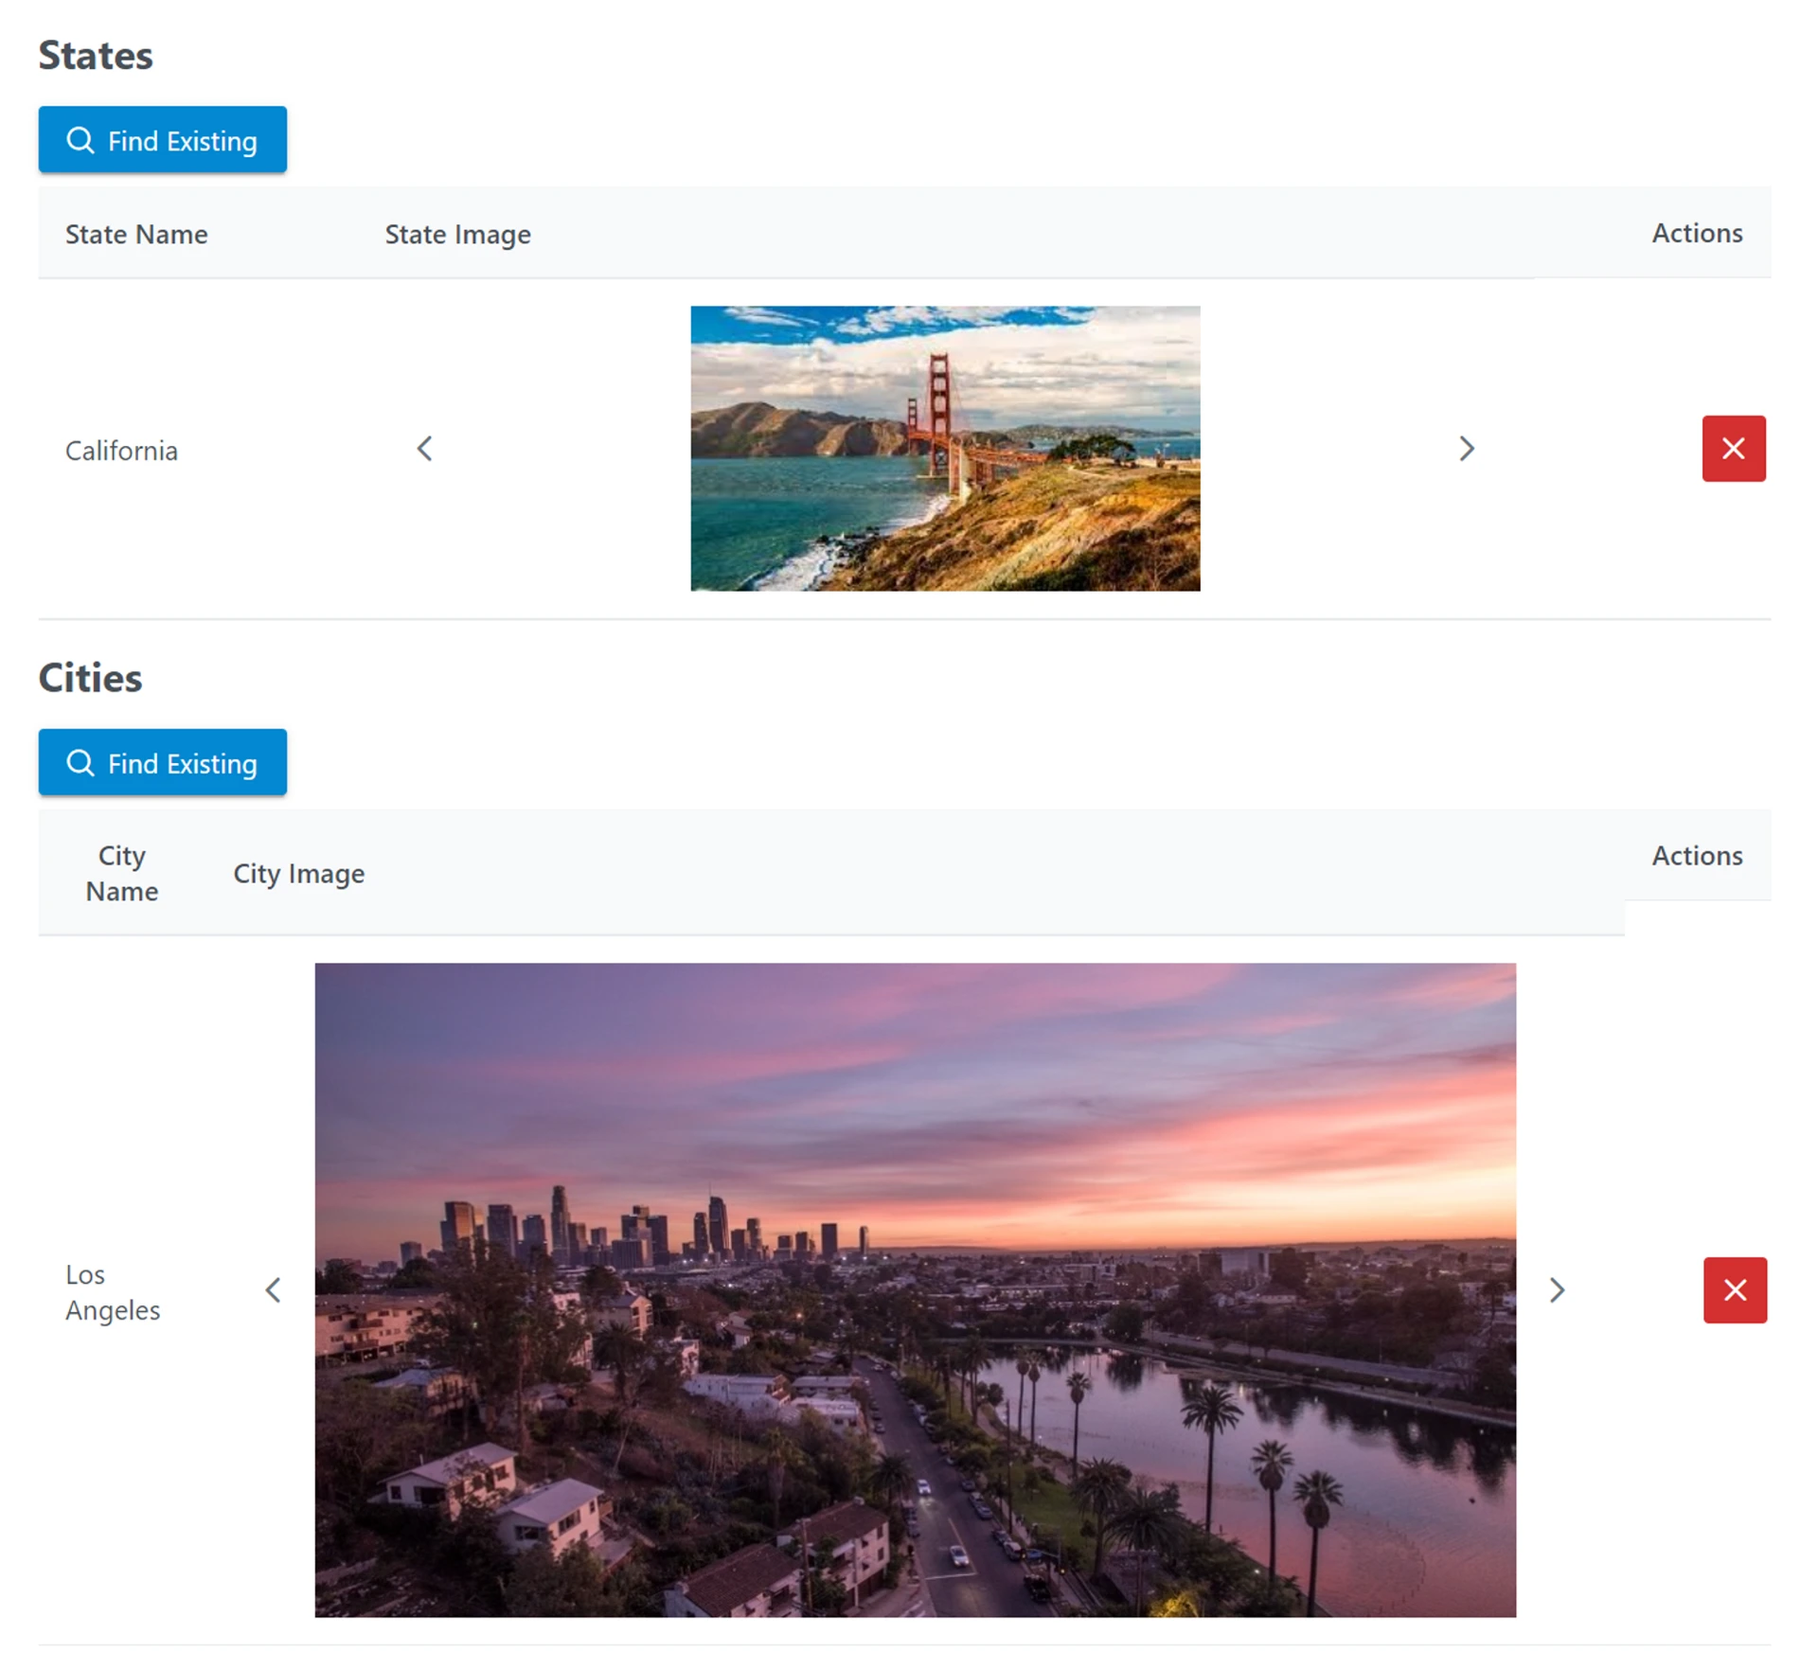Click the States section heading
Viewport: 1818px width, 1669px height.
[x=96, y=56]
